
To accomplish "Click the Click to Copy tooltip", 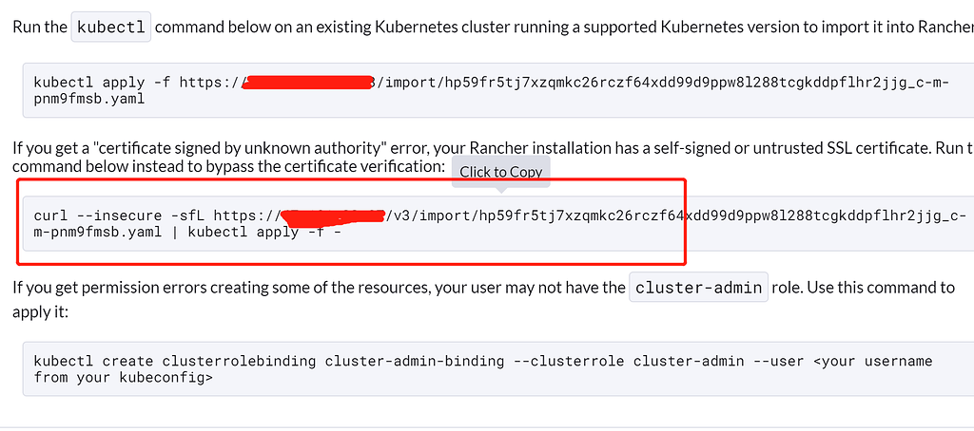I will click(500, 172).
